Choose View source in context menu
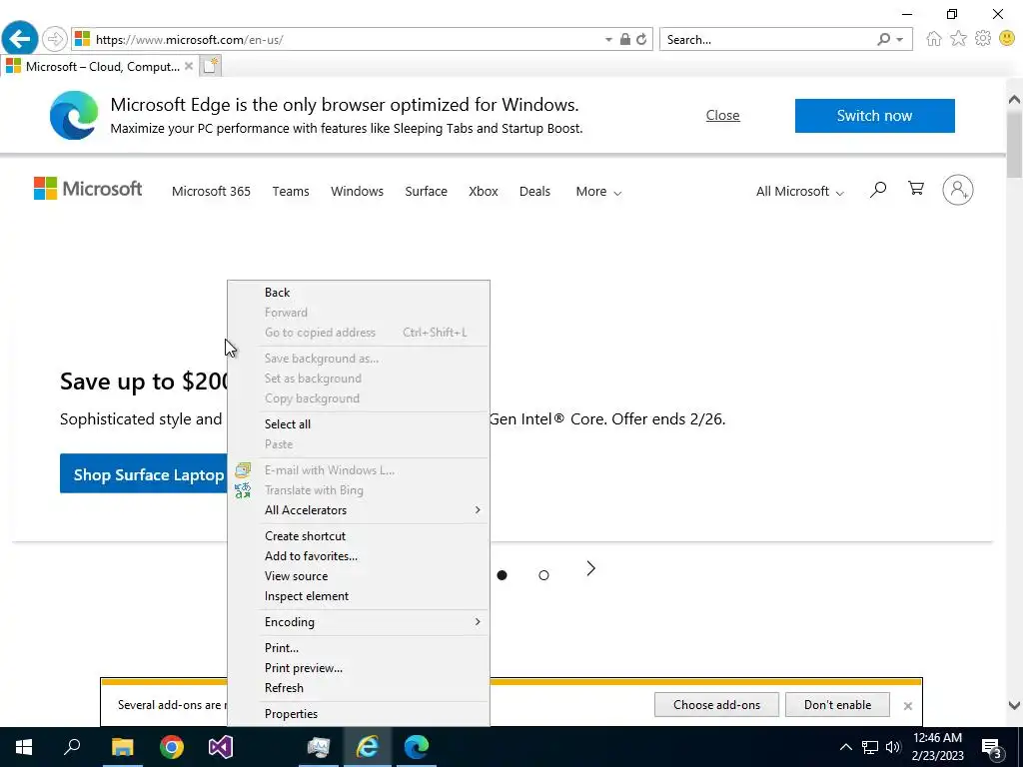This screenshot has height=767, width=1023. tap(359, 576)
